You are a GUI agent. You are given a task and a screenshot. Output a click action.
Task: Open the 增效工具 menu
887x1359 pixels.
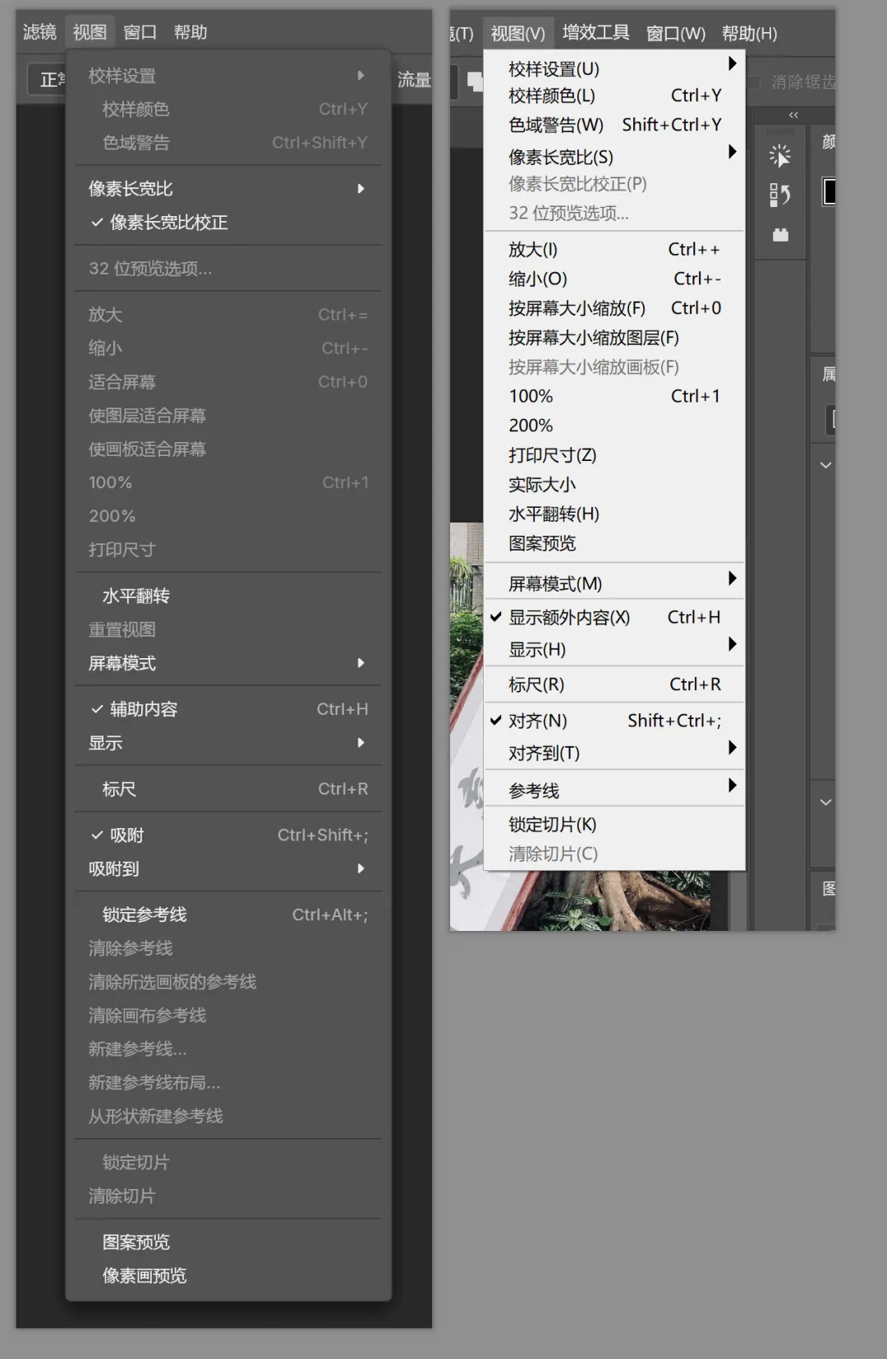[596, 33]
